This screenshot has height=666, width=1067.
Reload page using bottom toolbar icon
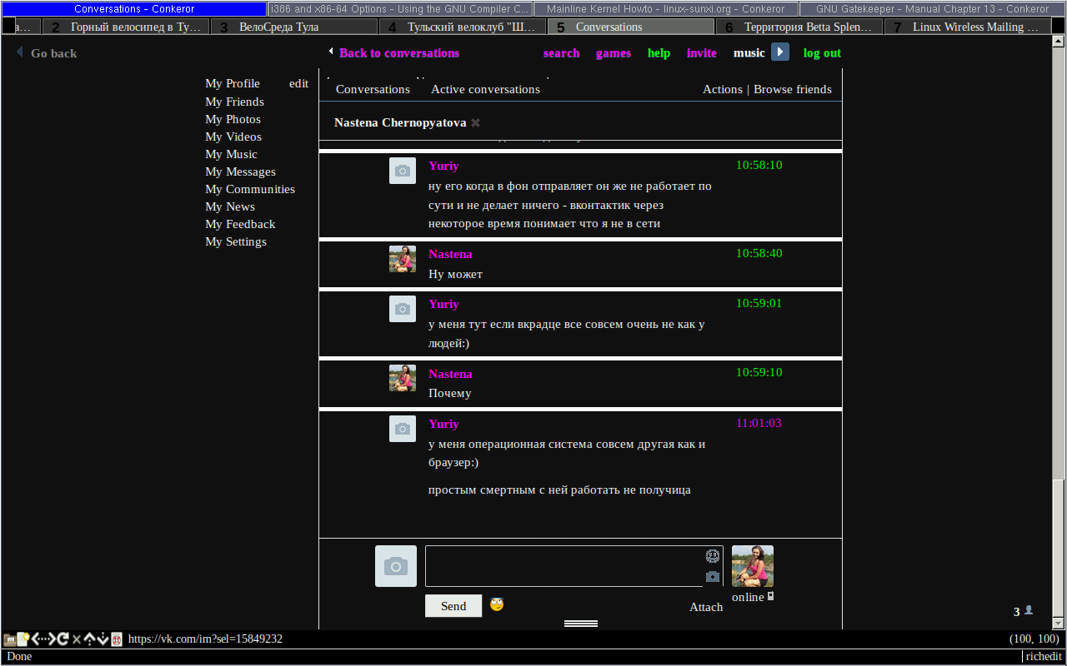[x=63, y=639]
